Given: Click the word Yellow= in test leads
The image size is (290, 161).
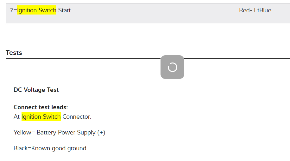Looking at the screenshot, I should pos(24,133).
